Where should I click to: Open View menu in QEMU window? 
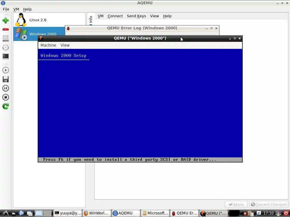(65, 45)
